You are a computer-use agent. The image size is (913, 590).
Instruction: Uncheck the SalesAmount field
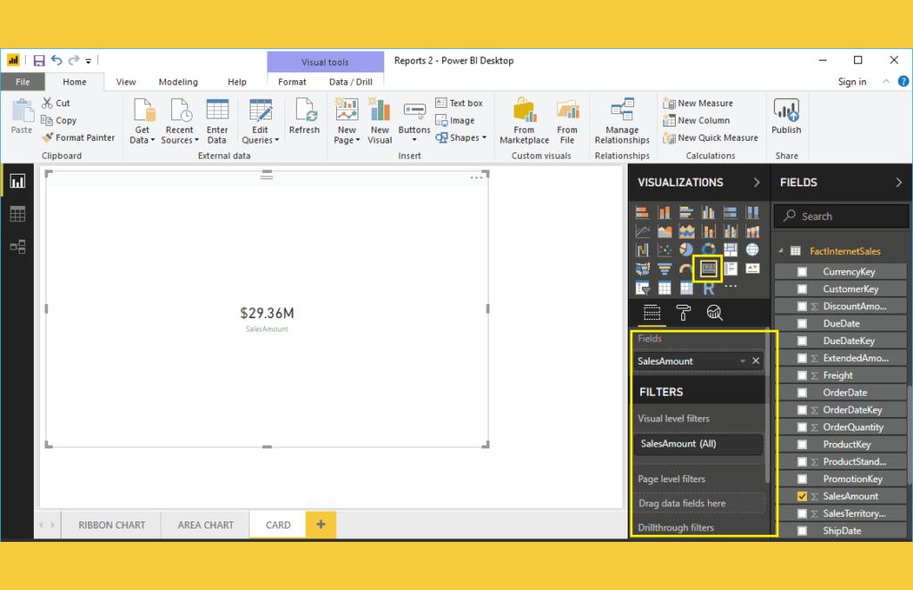pyautogui.click(x=802, y=496)
